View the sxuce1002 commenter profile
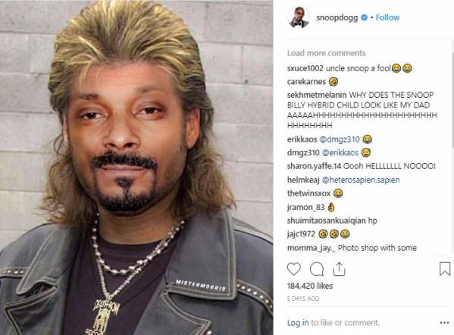The image size is (454, 335). 305,68
